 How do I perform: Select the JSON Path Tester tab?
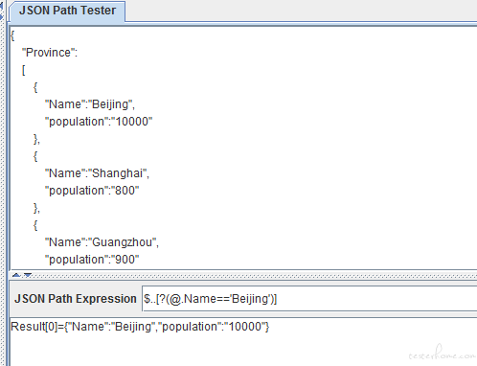[x=67, y=11]
